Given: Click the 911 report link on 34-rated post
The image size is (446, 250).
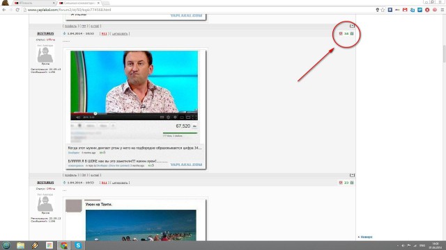Looking at the screenshot, I should 105,34.
